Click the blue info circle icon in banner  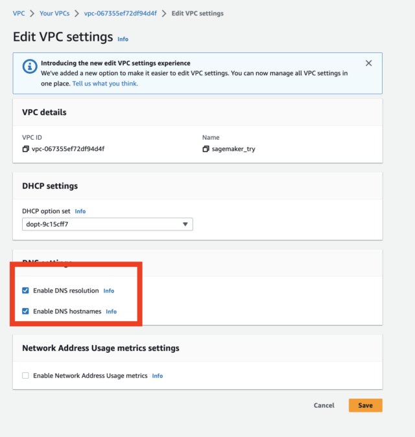pyautogui.click(x=30, y=67)
